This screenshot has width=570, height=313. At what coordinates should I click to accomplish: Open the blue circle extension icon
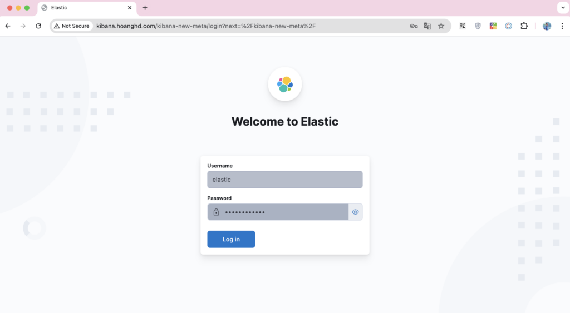[509, 26]
